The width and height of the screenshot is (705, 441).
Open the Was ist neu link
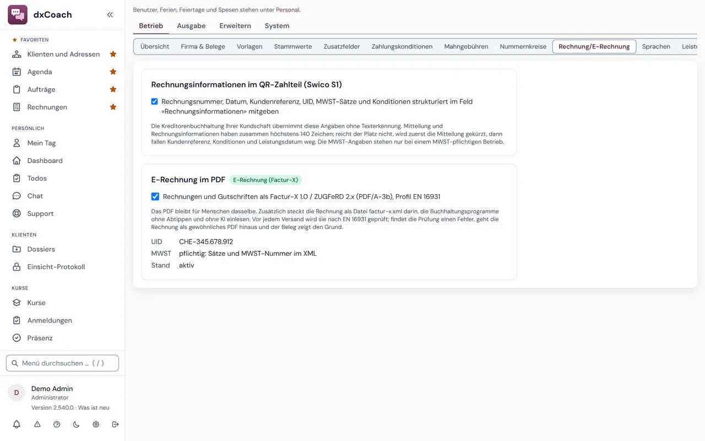(x=94, y=408)
